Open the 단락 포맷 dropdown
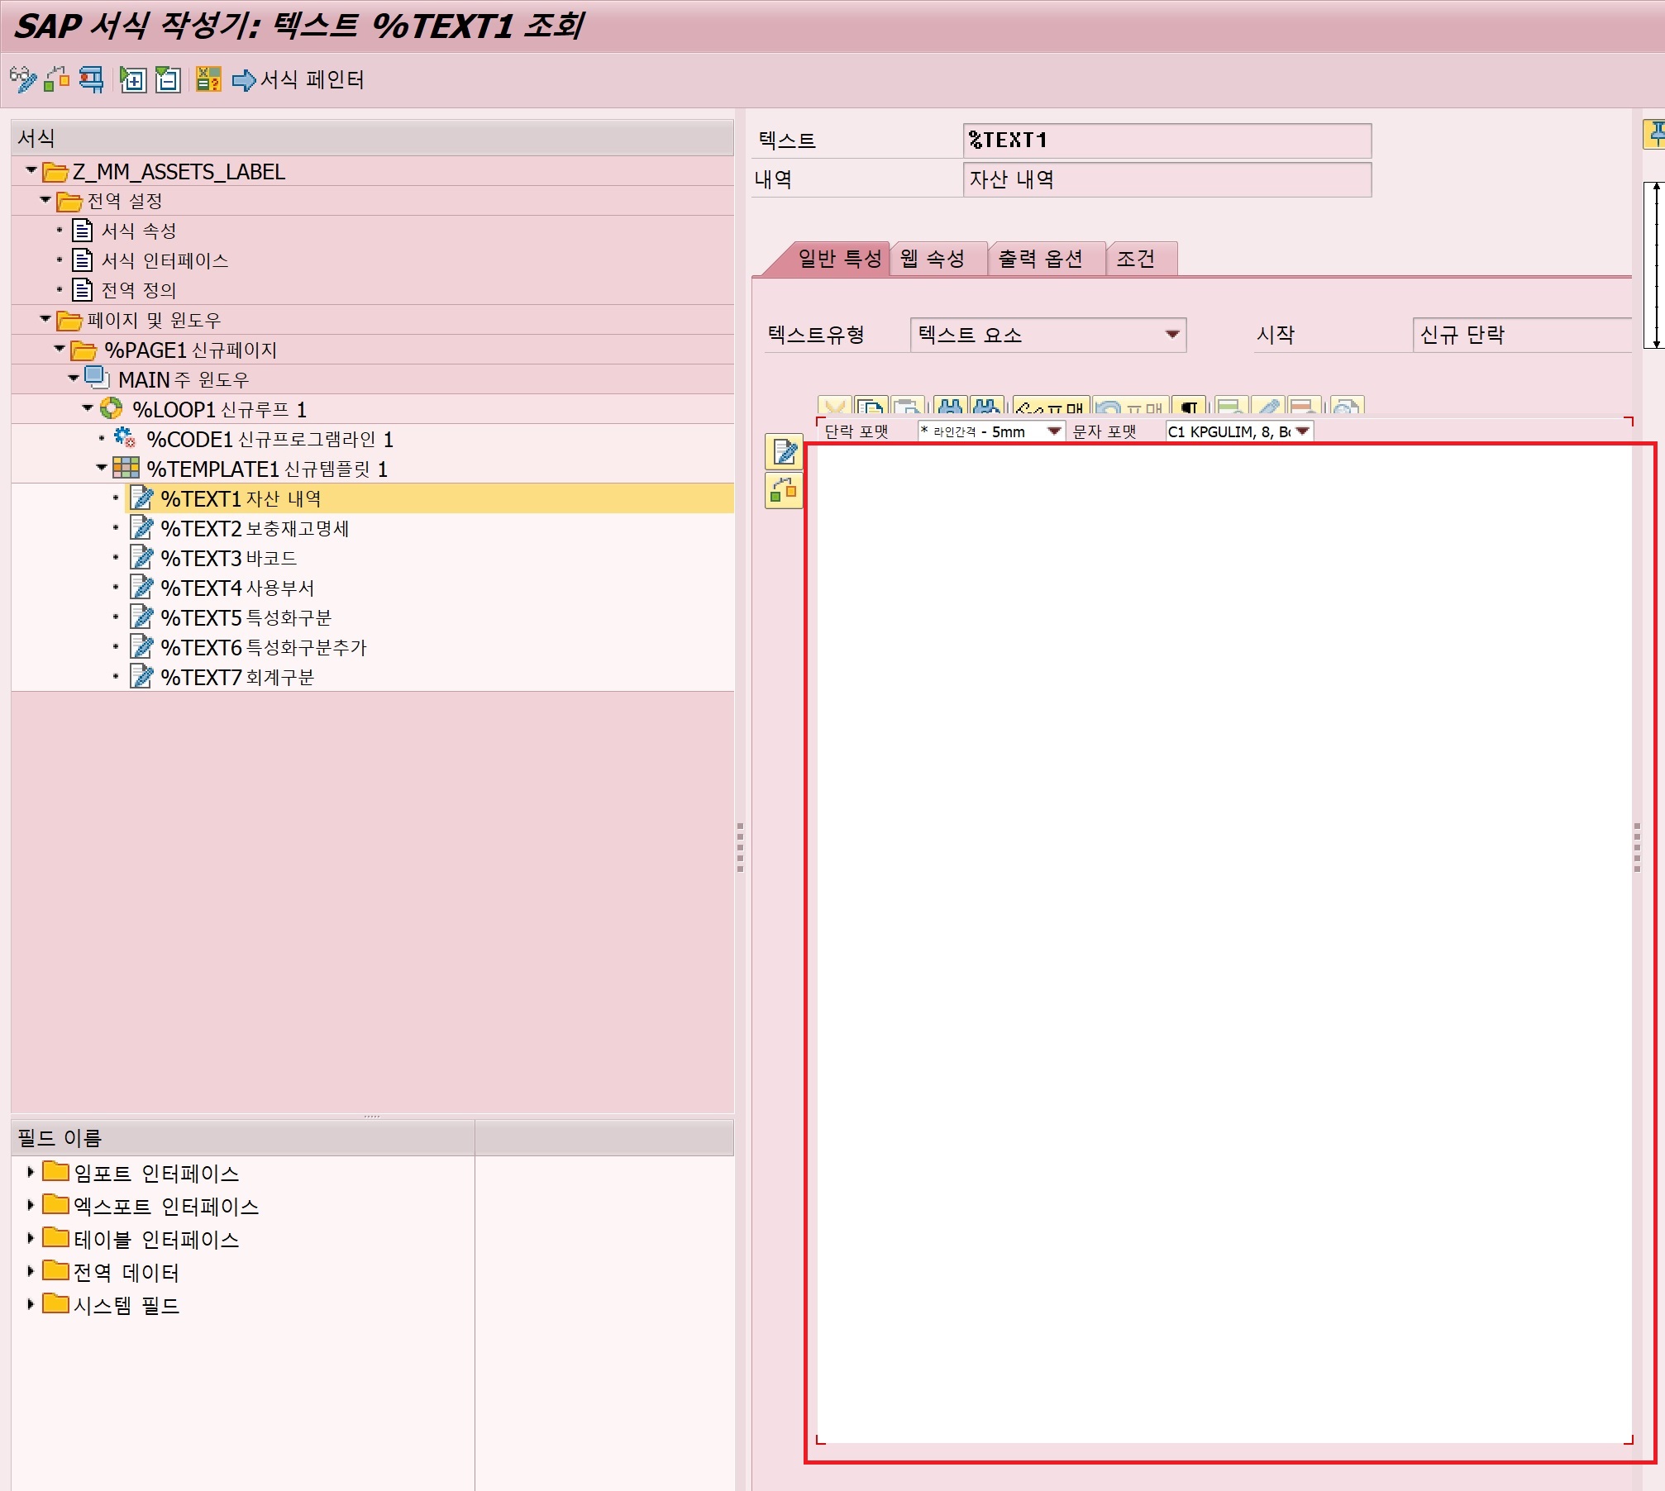 coord(1054,431)
